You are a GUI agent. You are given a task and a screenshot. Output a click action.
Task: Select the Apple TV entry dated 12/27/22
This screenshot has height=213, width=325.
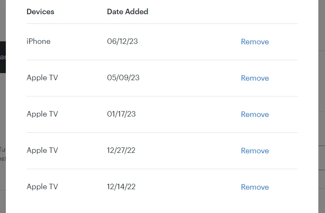coord(42,151)
